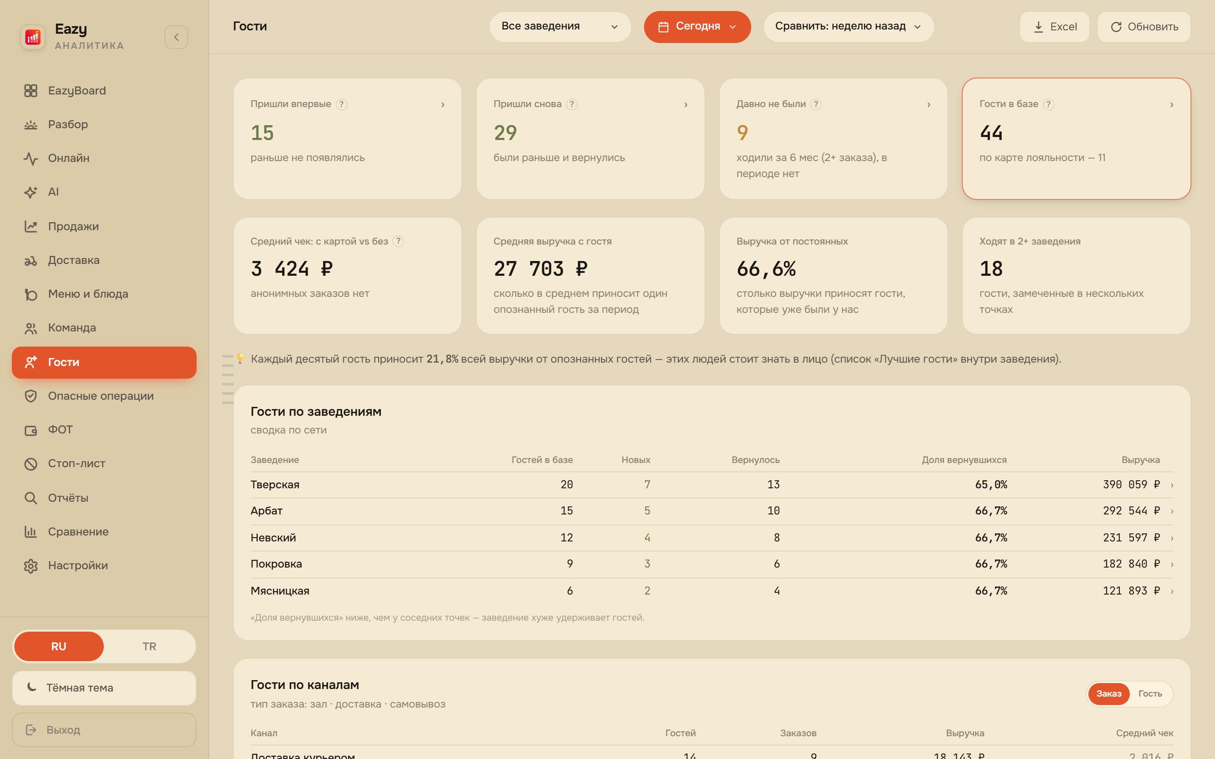Click the Доставка scooter icon

tap(31, 261)
